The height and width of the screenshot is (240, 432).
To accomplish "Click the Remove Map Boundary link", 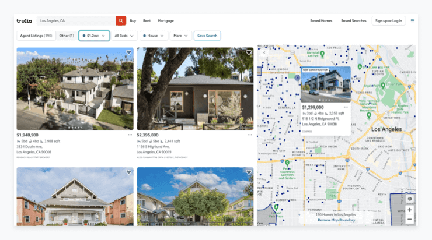I will tap(336, 220).
